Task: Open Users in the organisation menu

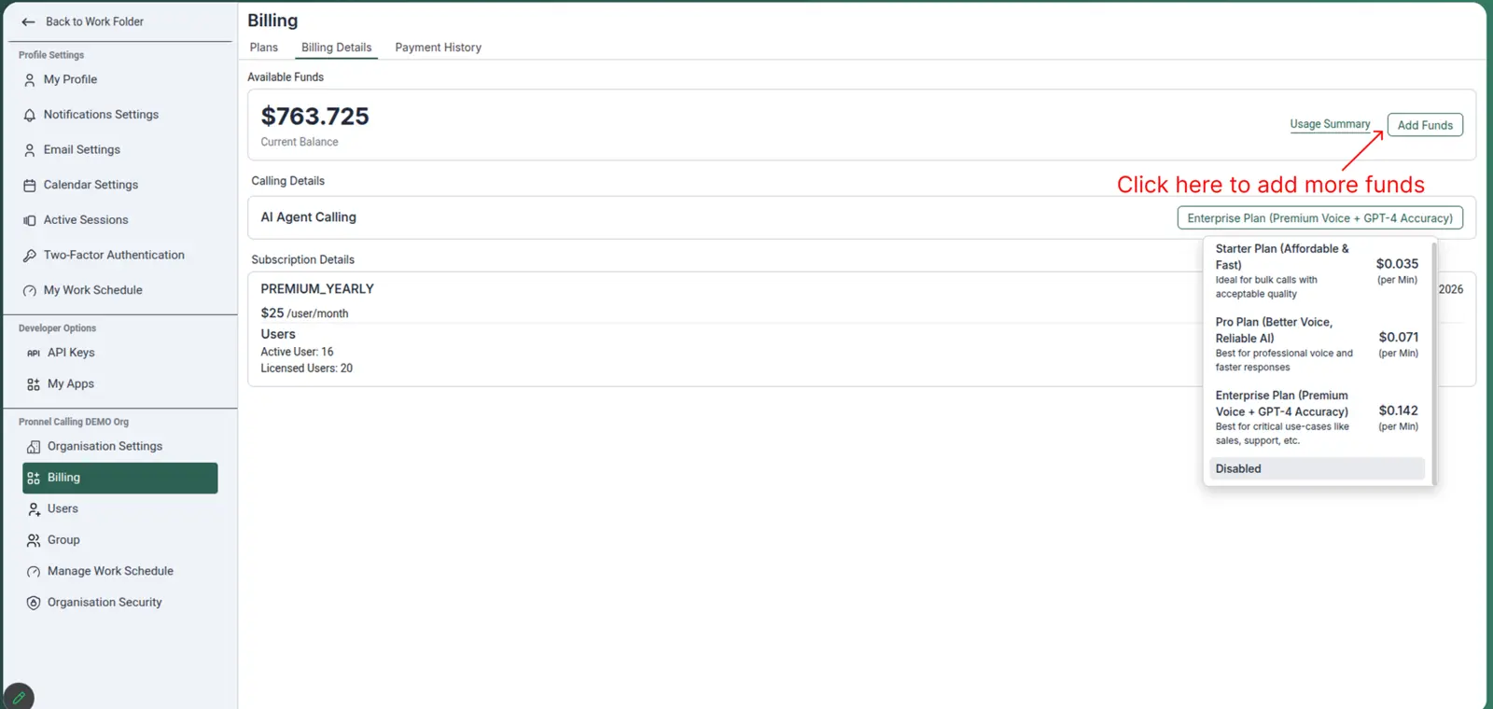Action: (63, 509)
